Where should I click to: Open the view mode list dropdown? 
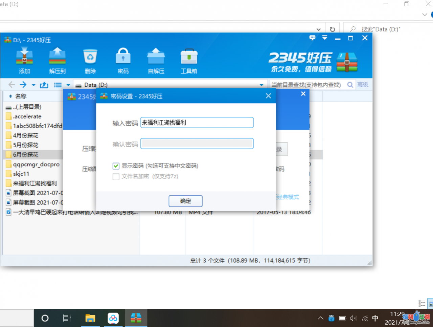68,85
